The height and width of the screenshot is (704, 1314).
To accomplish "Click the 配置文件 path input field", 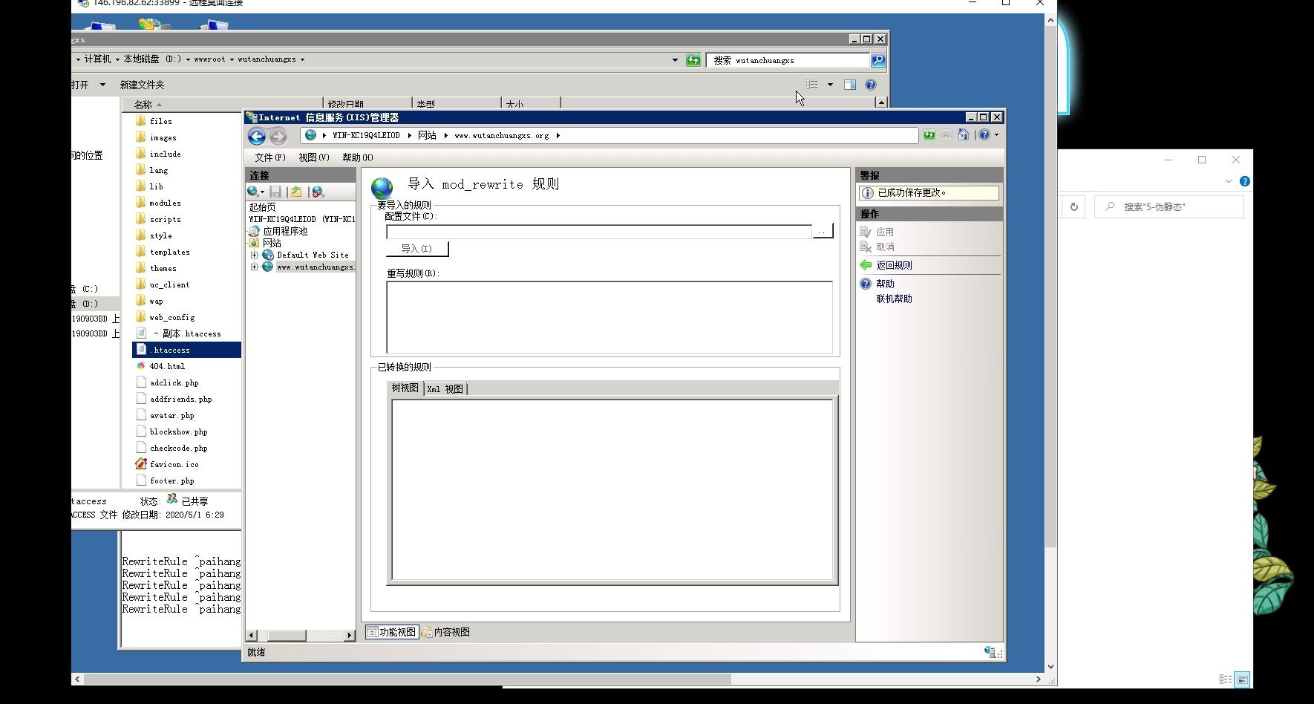I will tap(598, 232).
